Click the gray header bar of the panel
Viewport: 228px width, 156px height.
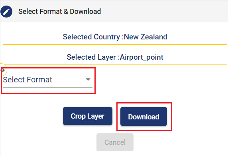coord(114,11)
